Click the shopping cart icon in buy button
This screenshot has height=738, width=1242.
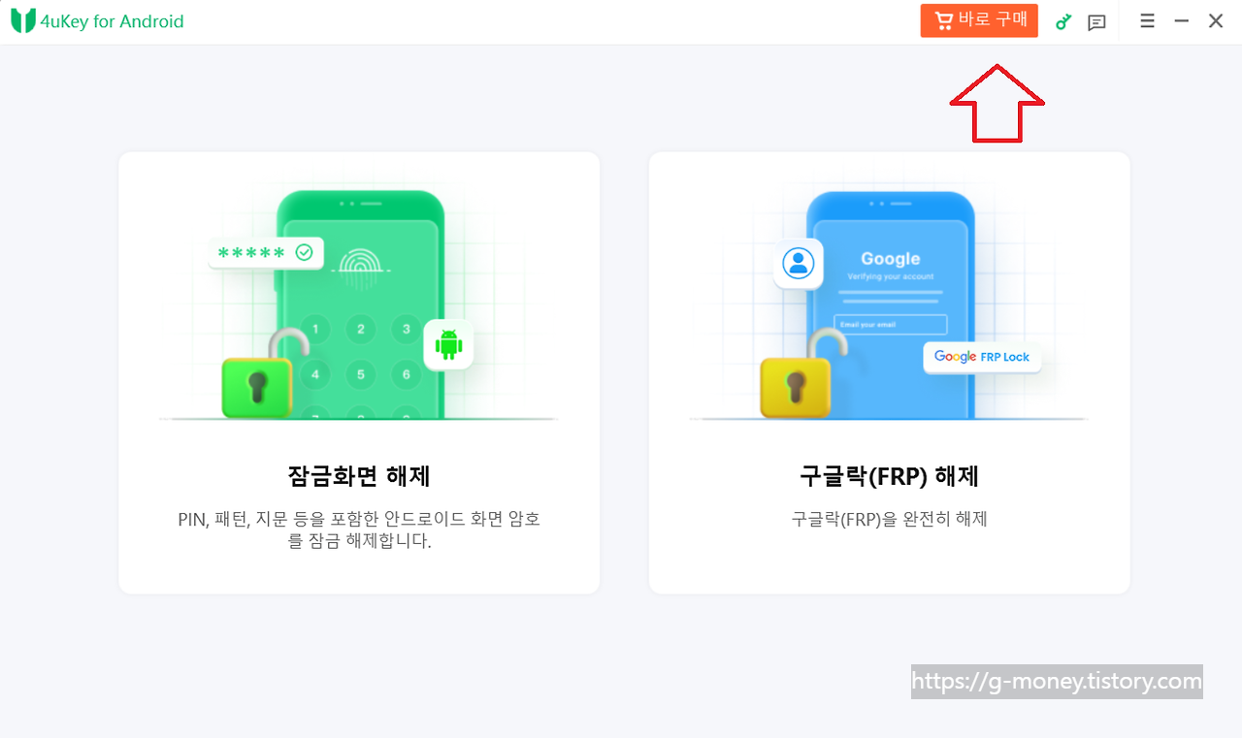click(943, 20)
